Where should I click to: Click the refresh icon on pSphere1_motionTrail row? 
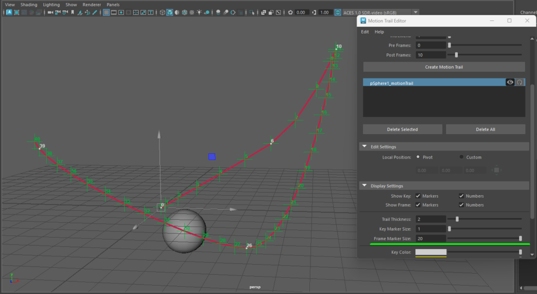(520, 83)
